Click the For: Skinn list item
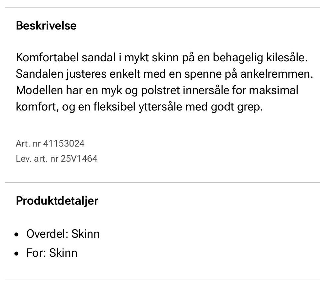Screen dimensions: 320x282 tap(52, 253)
